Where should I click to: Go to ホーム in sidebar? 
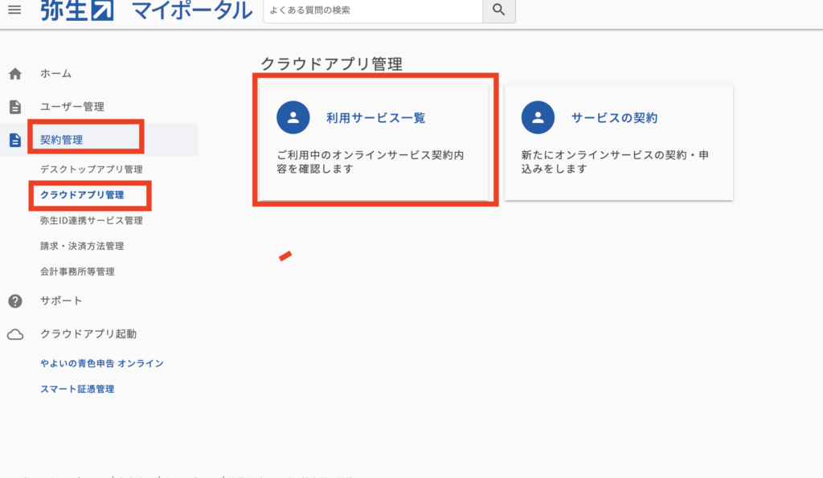(55, 74)
